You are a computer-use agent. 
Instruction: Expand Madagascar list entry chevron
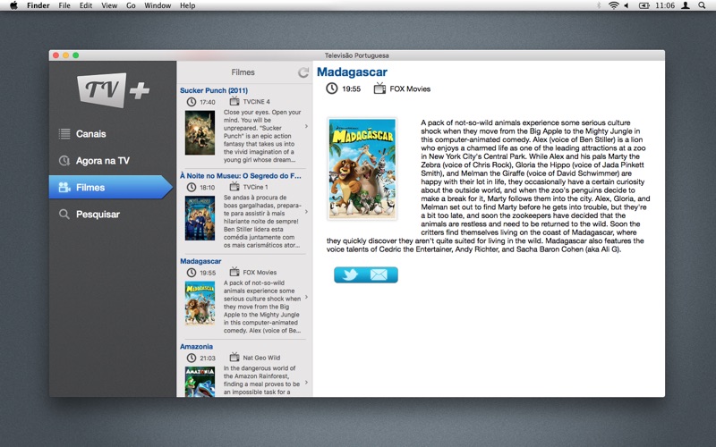(x=306, y=297)
